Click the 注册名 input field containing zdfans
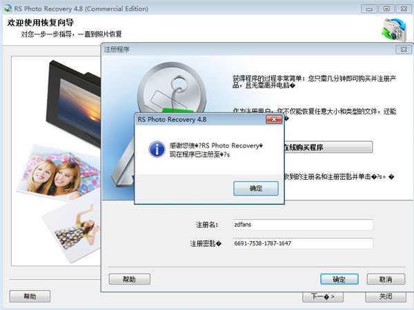Viewport: 414px width, 310px height. tap(303, 225)
